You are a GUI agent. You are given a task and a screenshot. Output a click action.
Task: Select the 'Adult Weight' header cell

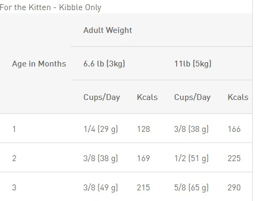(x=108, y=30)
